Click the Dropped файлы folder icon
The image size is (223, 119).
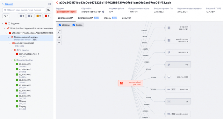[15, 60]
